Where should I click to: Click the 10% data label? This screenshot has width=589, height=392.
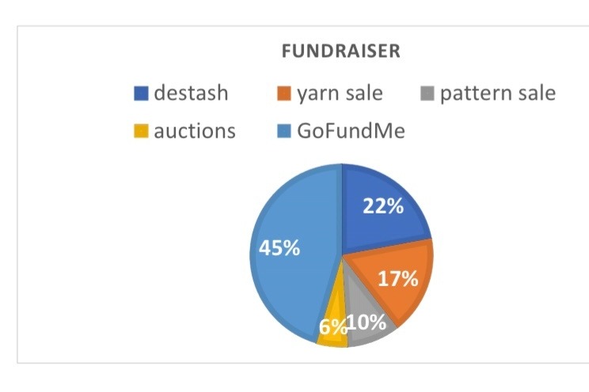367,322
